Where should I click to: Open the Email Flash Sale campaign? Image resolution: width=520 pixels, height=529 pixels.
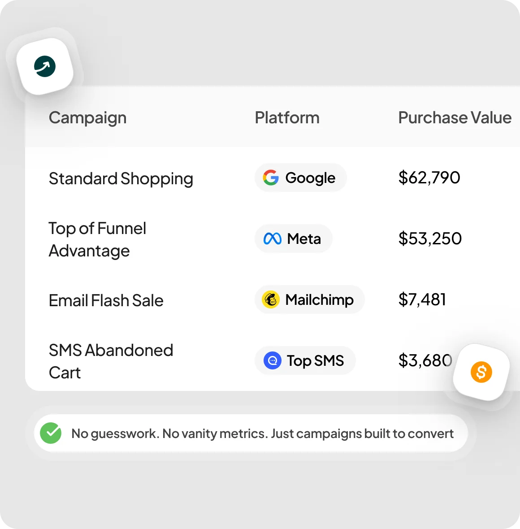(x=106, y=300)
